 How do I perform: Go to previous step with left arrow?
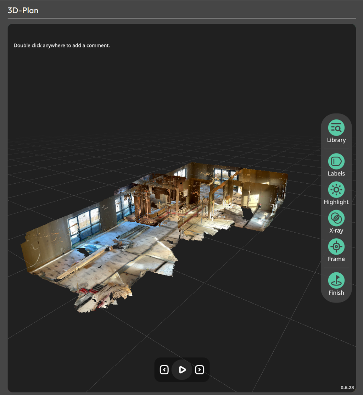(x=164, y=370)
